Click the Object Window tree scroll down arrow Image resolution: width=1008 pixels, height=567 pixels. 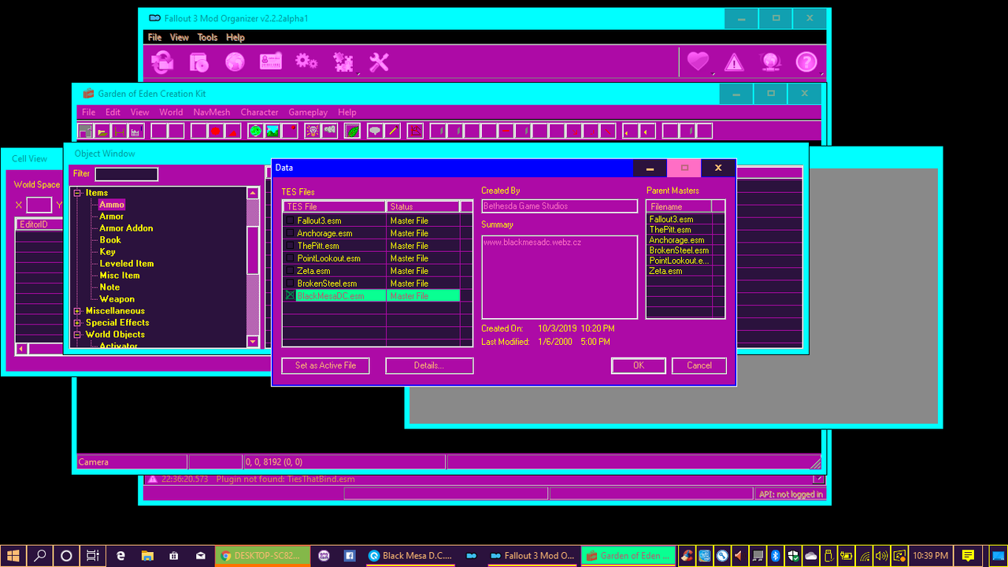pyautogui.click(x=253, y=342)
